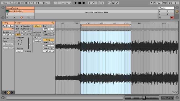Click the tempo nudge down icon
180x101 pixels.
[23, 3]
